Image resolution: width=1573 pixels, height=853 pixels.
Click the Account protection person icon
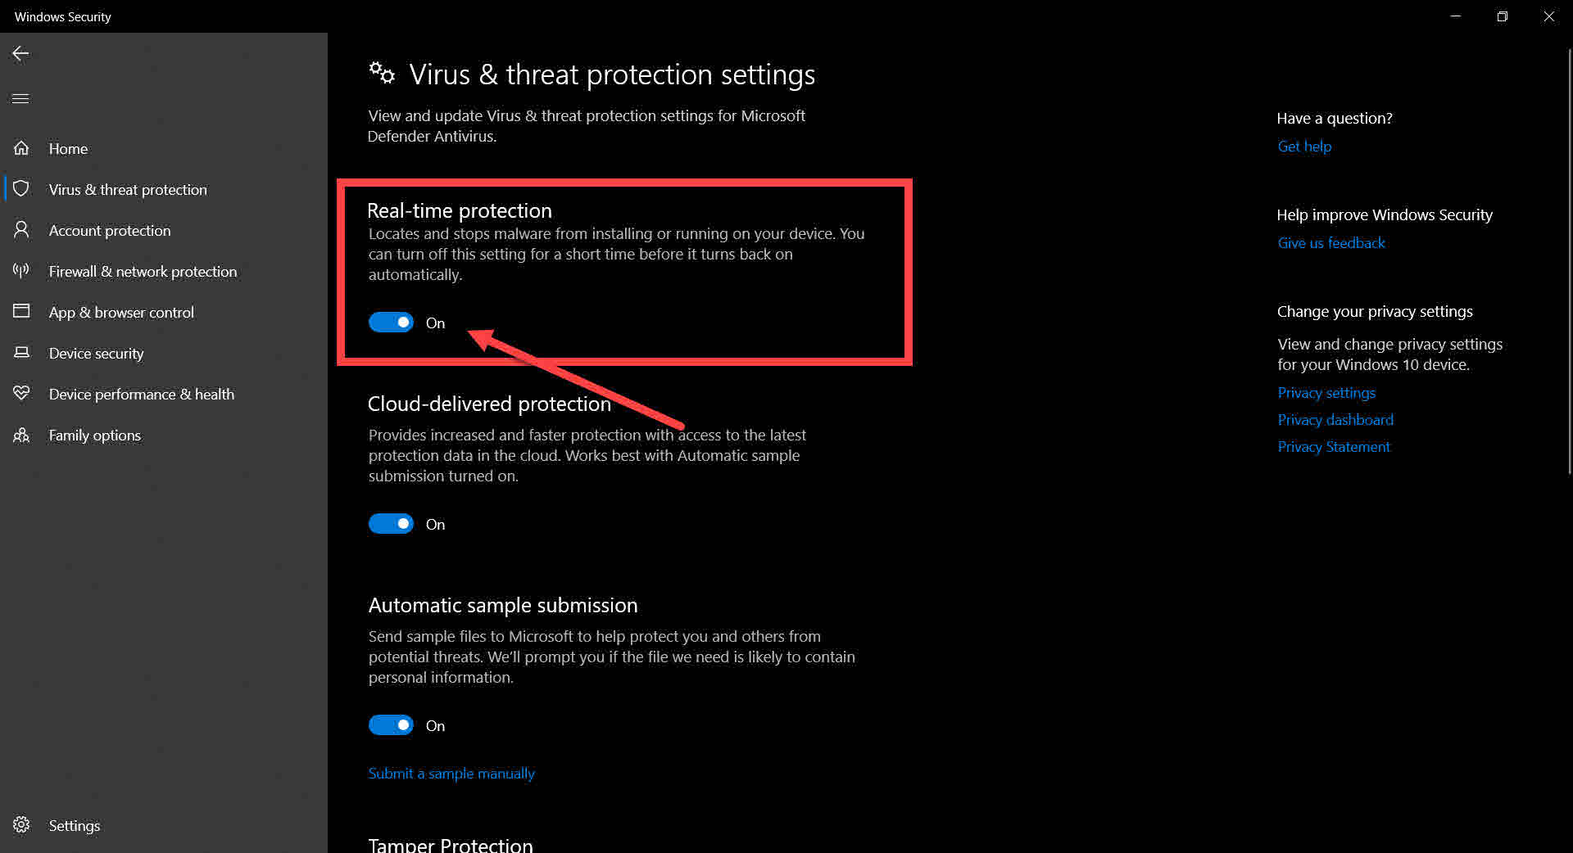click(x=21, y=230)
